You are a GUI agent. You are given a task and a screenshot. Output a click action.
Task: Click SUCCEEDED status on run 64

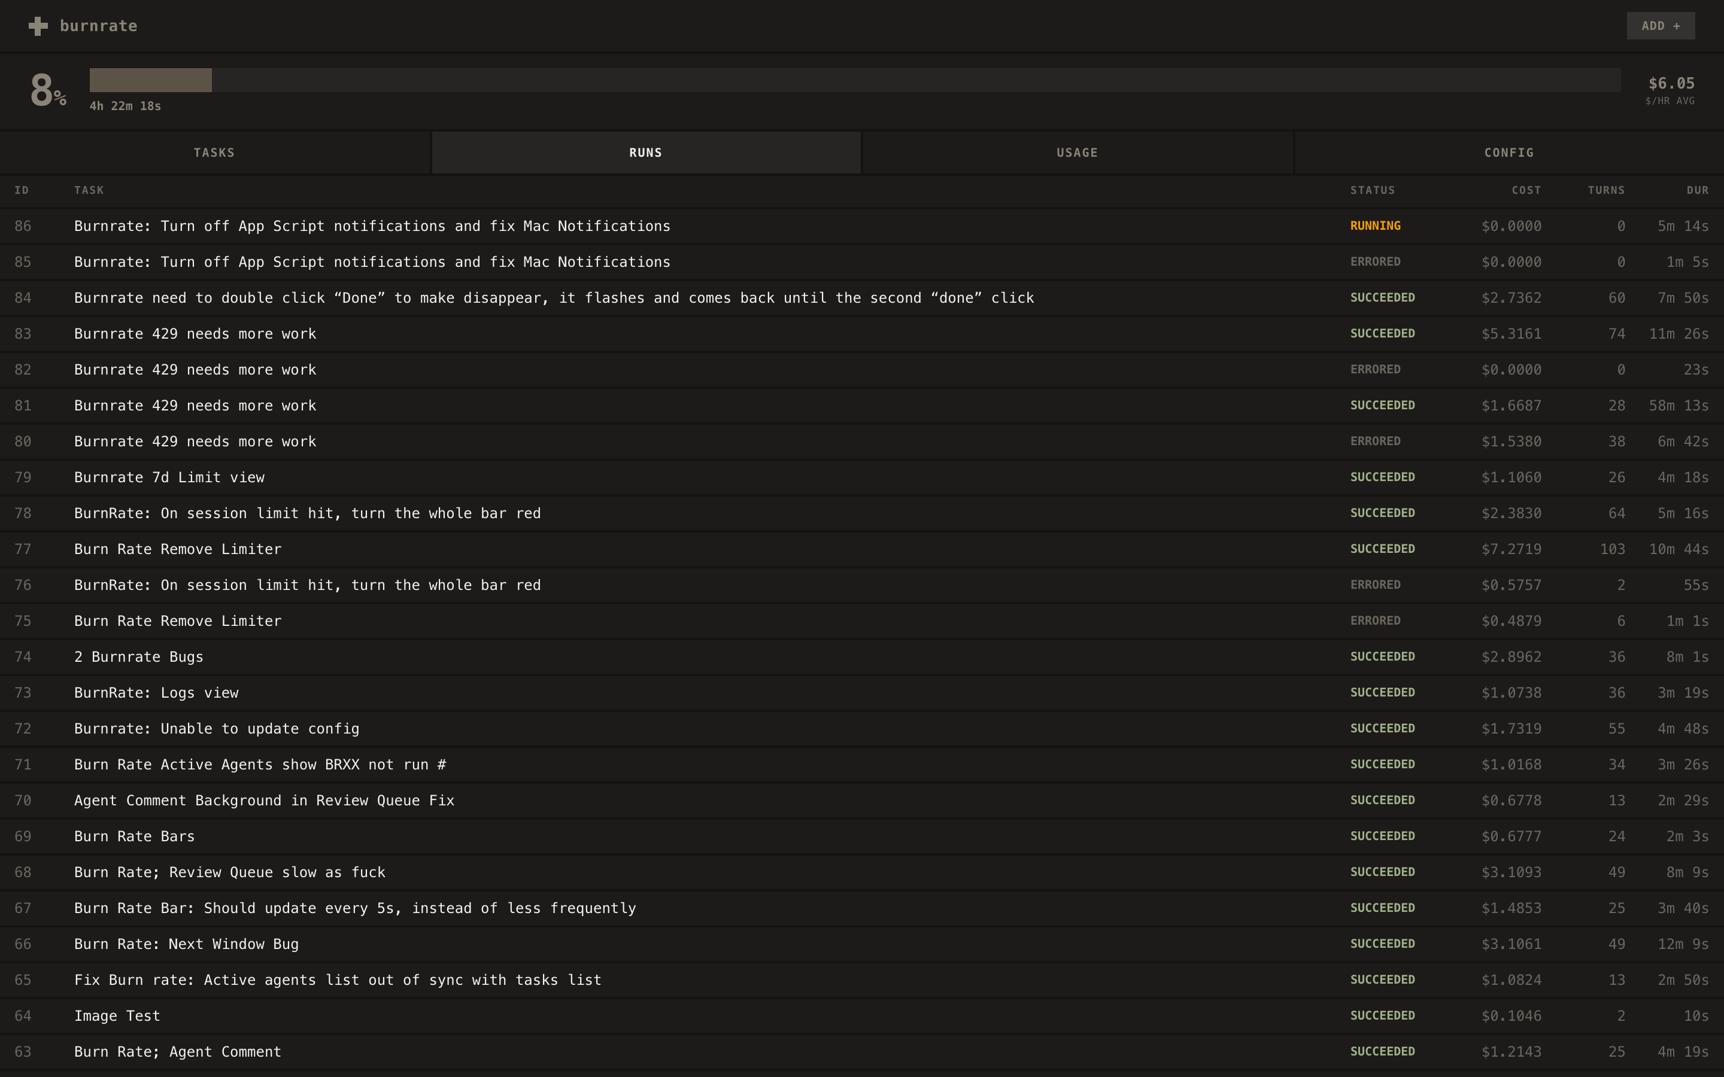[x=1383, y=1016]
